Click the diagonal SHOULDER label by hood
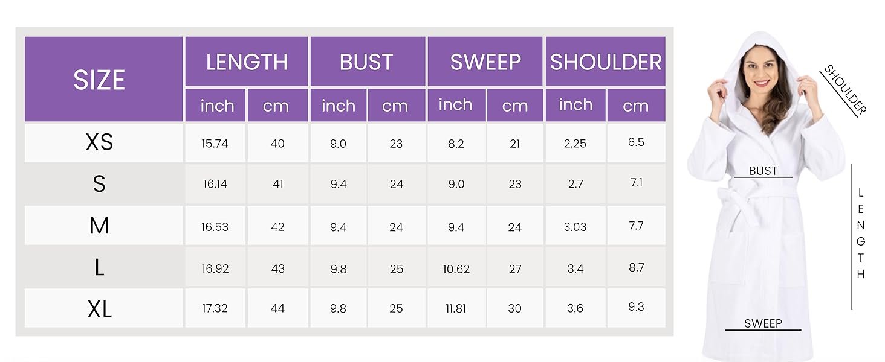 845,91
